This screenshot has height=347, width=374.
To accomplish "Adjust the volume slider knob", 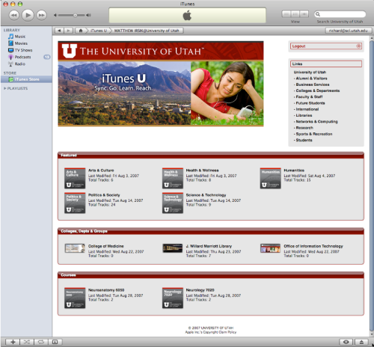I will pos(75,15).
